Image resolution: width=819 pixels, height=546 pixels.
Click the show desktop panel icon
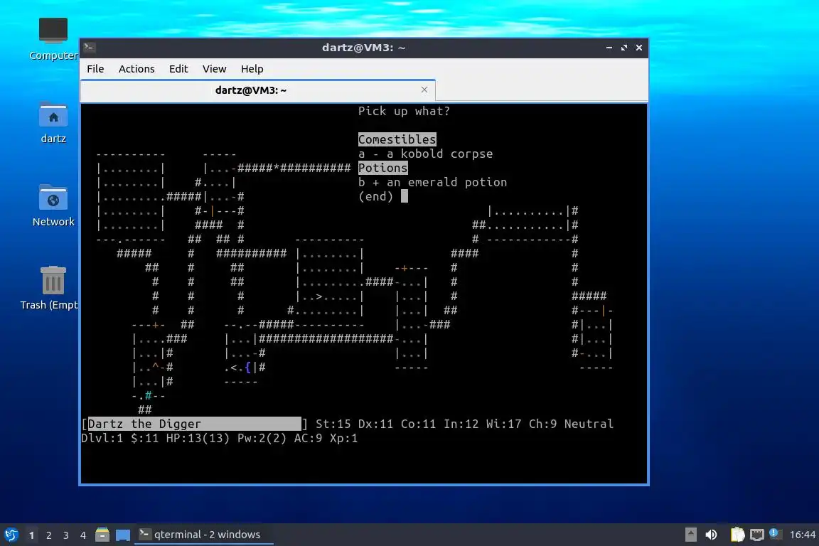[123, 535]
